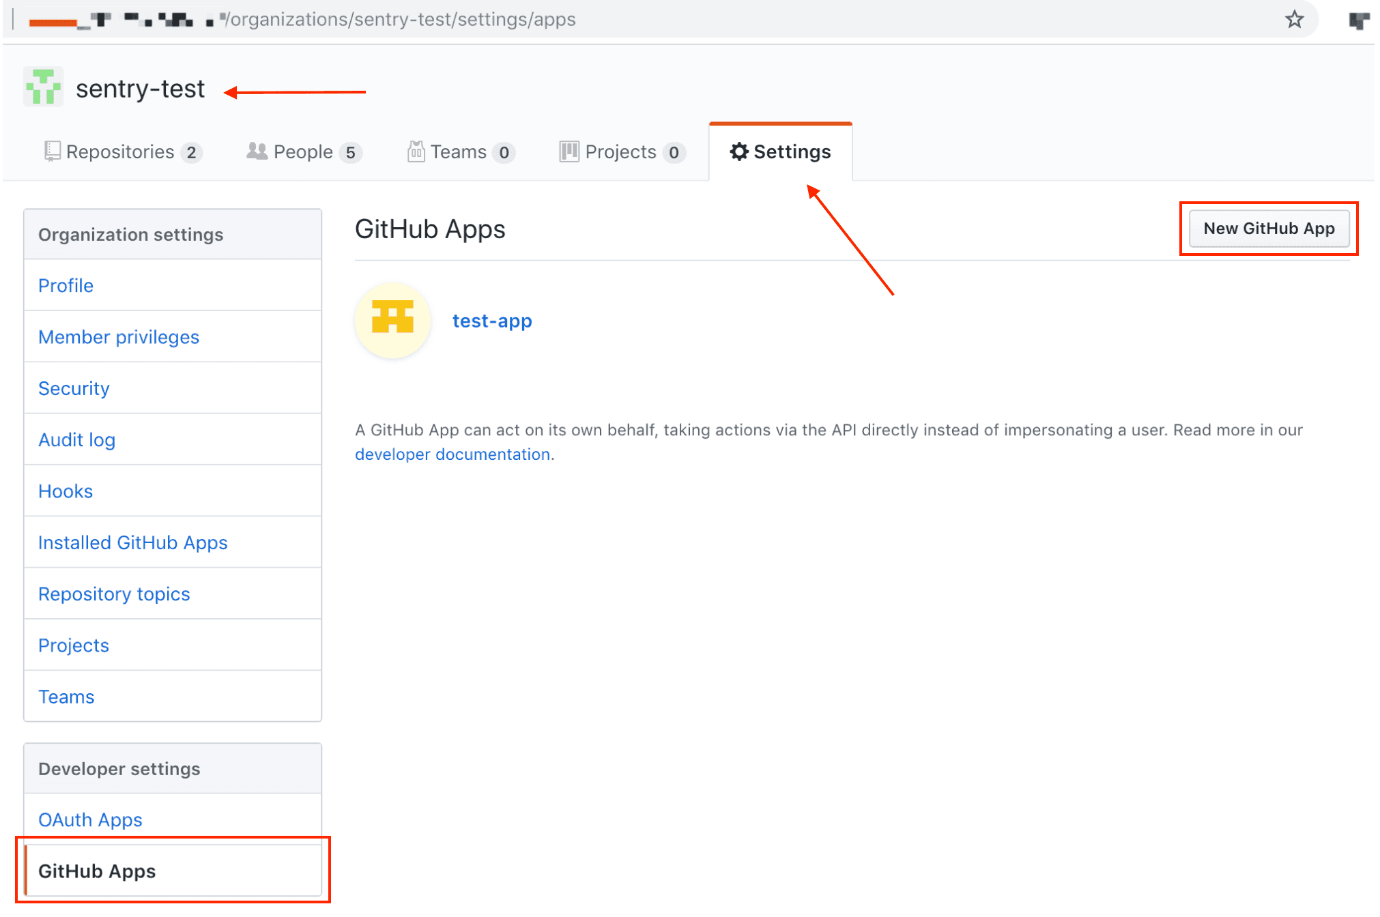
Task: Click the People icon in the tab bar
Action: pos(257,151)
